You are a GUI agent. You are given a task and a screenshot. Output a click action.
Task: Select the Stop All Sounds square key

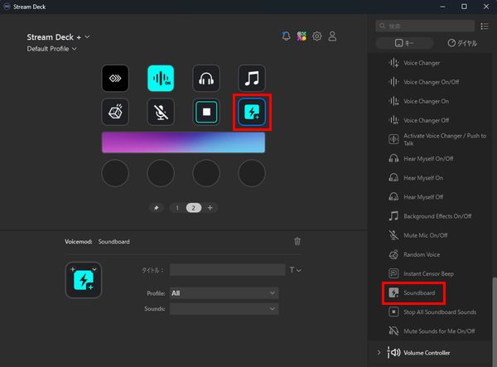coord(206,112)
